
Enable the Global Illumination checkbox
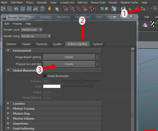coord(45,76)
